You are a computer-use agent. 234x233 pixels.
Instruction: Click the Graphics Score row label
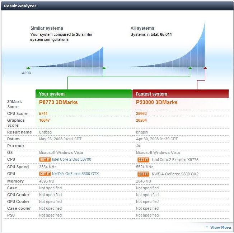pos(16,123)
